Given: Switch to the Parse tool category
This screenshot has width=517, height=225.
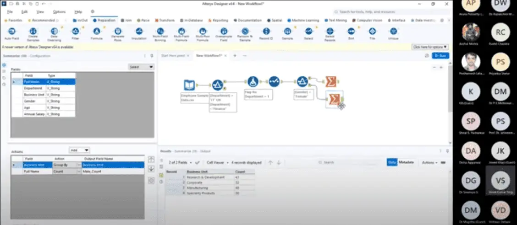Looking at the screenshot, I should [143, 21].
